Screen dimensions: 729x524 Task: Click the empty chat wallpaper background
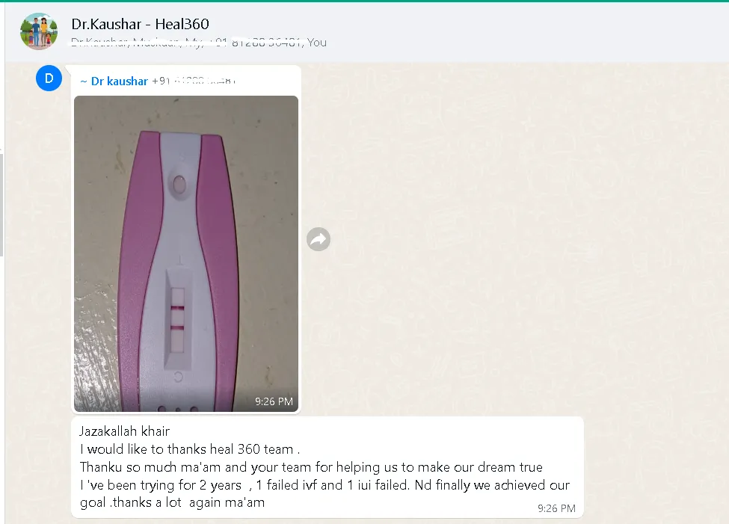click(x=511, y=232)
